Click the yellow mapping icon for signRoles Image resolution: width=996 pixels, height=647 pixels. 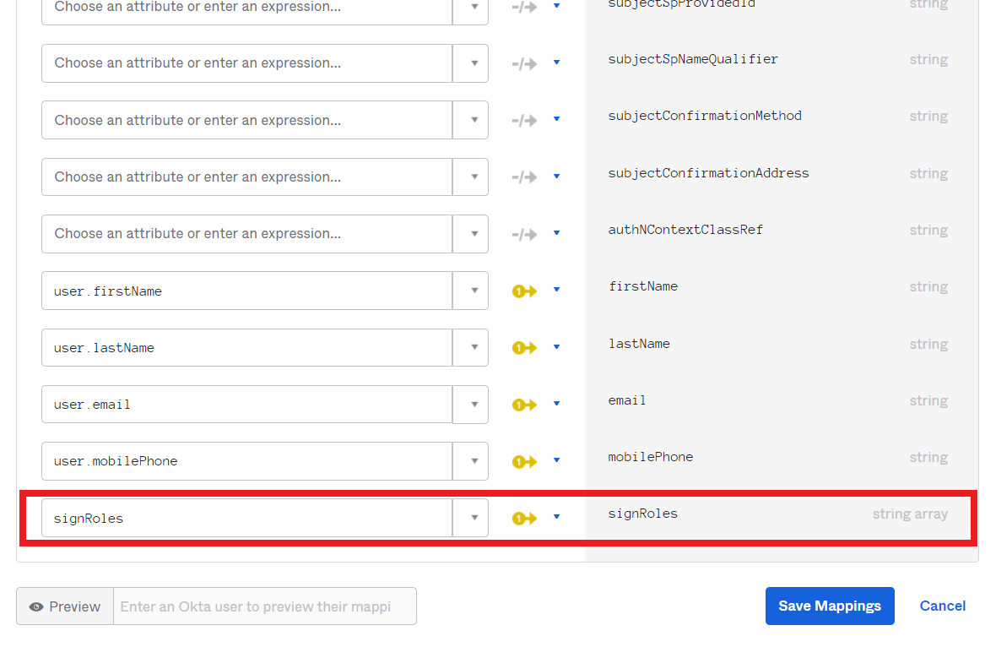[x=524, y=519]
